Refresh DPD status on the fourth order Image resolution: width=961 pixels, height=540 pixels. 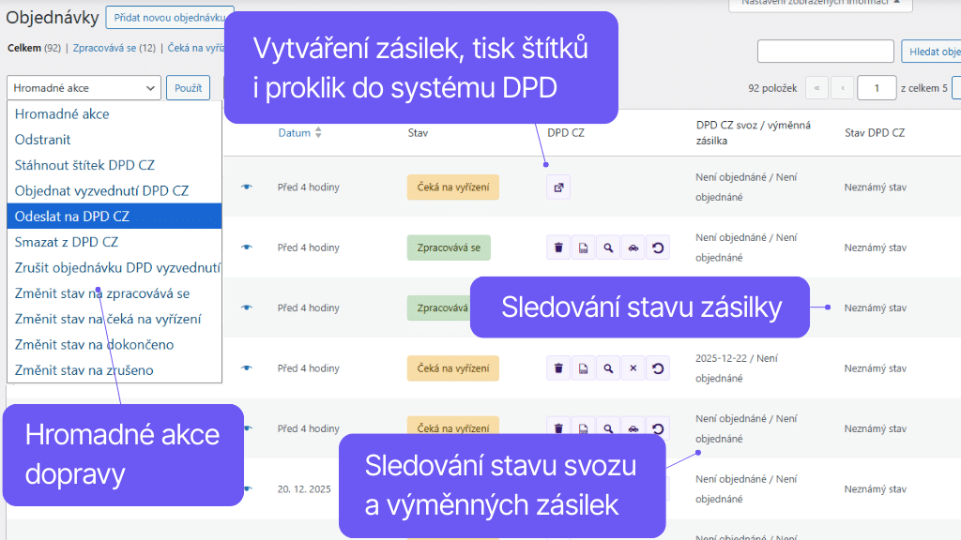[x=660, y=367]
